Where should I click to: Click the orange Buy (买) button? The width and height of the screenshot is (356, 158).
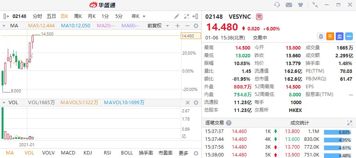click(x=330, y=36)
